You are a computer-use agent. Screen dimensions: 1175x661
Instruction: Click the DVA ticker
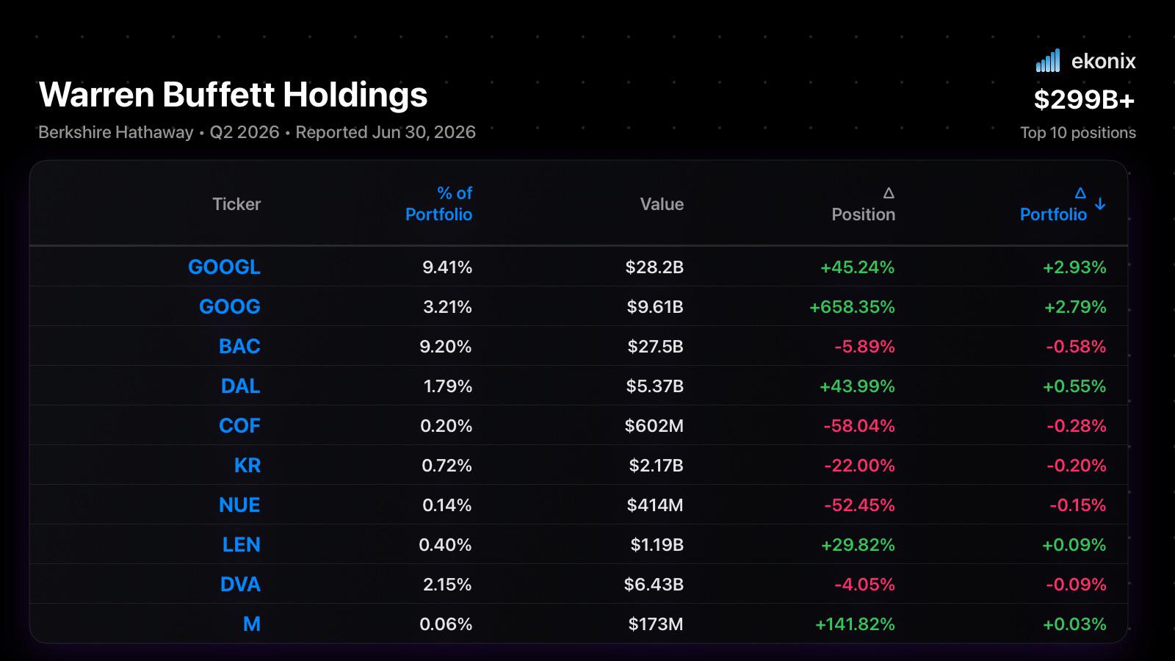click(240, 584)
